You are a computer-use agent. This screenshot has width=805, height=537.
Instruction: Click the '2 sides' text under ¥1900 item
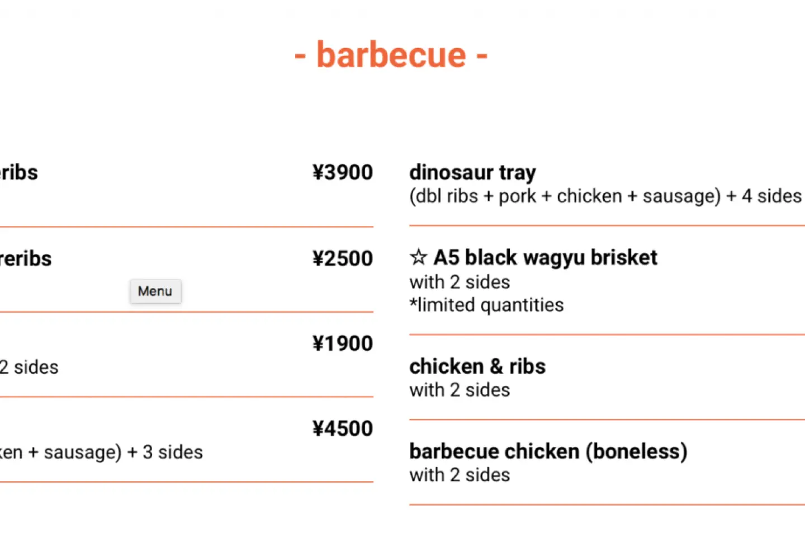29,368
